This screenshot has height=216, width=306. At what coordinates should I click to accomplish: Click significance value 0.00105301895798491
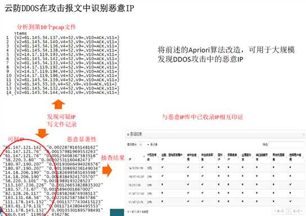[x=77, y=210]
